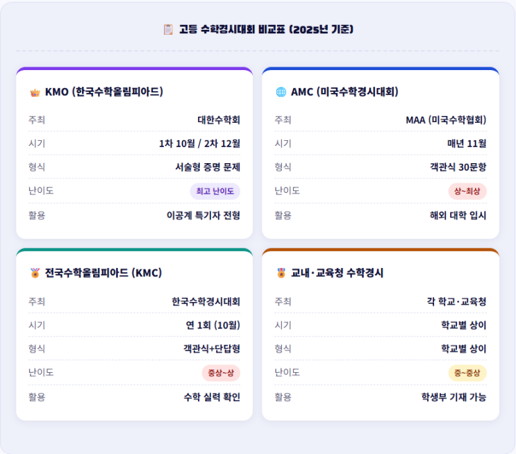Click the purple 최고 난이도 badge
The image size is (516, 454).
coord(215,191)
